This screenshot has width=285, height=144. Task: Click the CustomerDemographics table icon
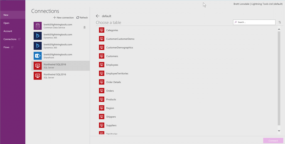tap(102, 47)
